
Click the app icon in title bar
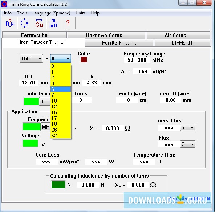coord(4,4)
